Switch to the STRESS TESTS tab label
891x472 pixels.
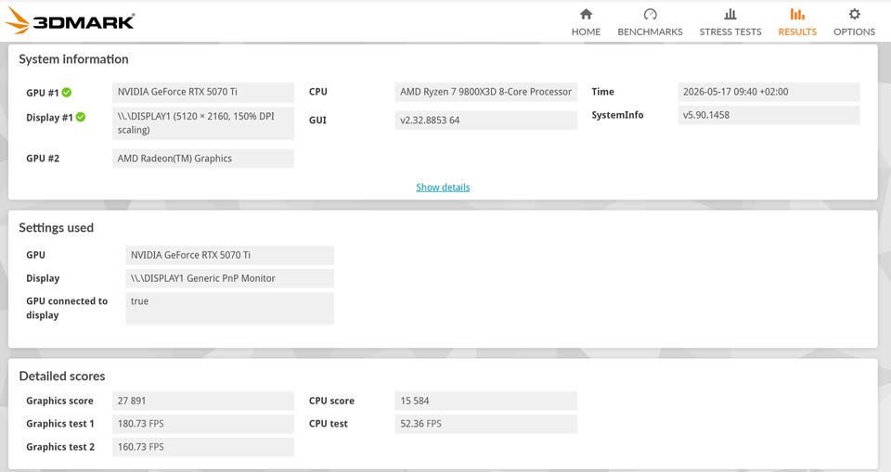[x=730, y=32]
